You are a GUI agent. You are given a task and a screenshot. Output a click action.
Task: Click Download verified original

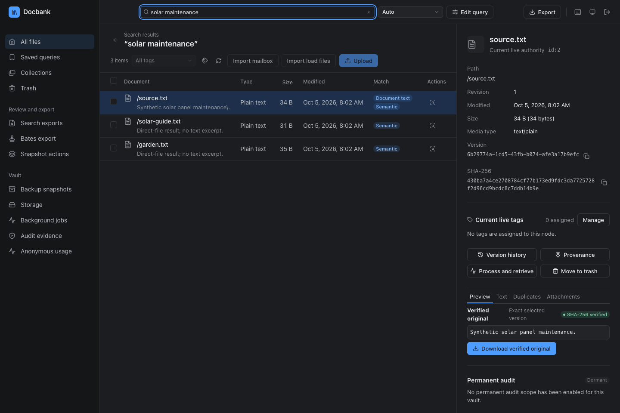tap(512, 348)
